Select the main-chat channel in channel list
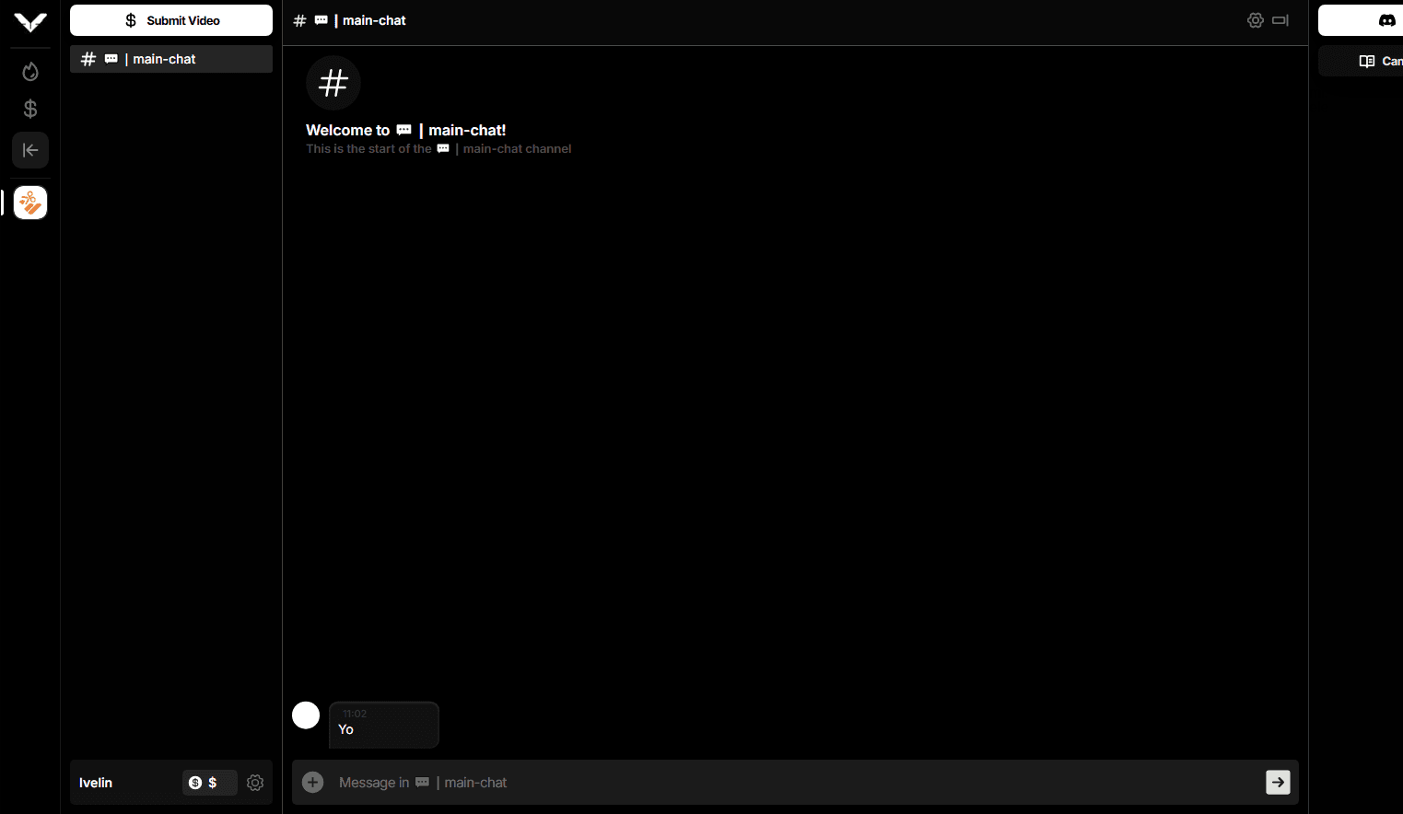 [x=171, y=59]
